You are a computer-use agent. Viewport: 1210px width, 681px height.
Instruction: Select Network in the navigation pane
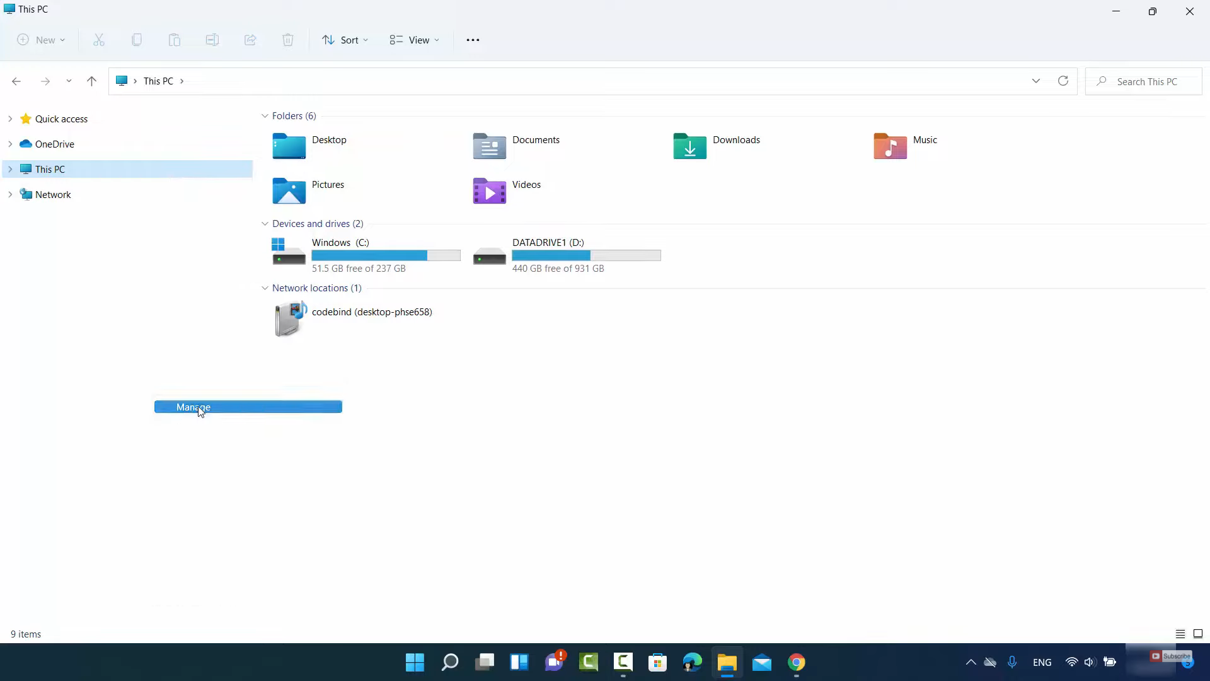tap(53, 194)
